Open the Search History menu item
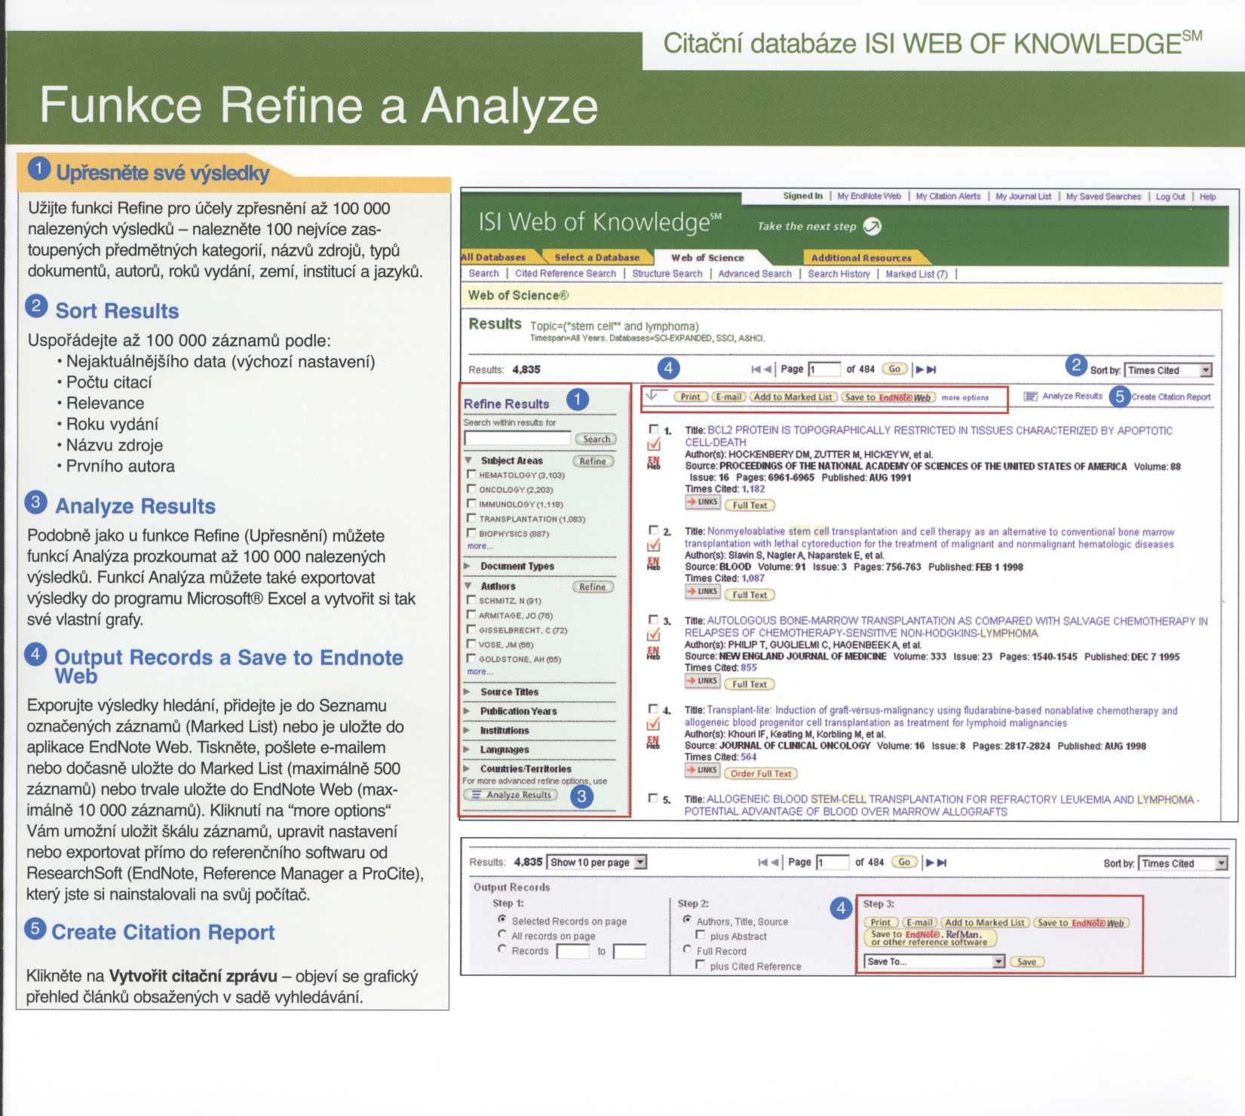This screenshot has width=1245, height=1116. point(839,274)
